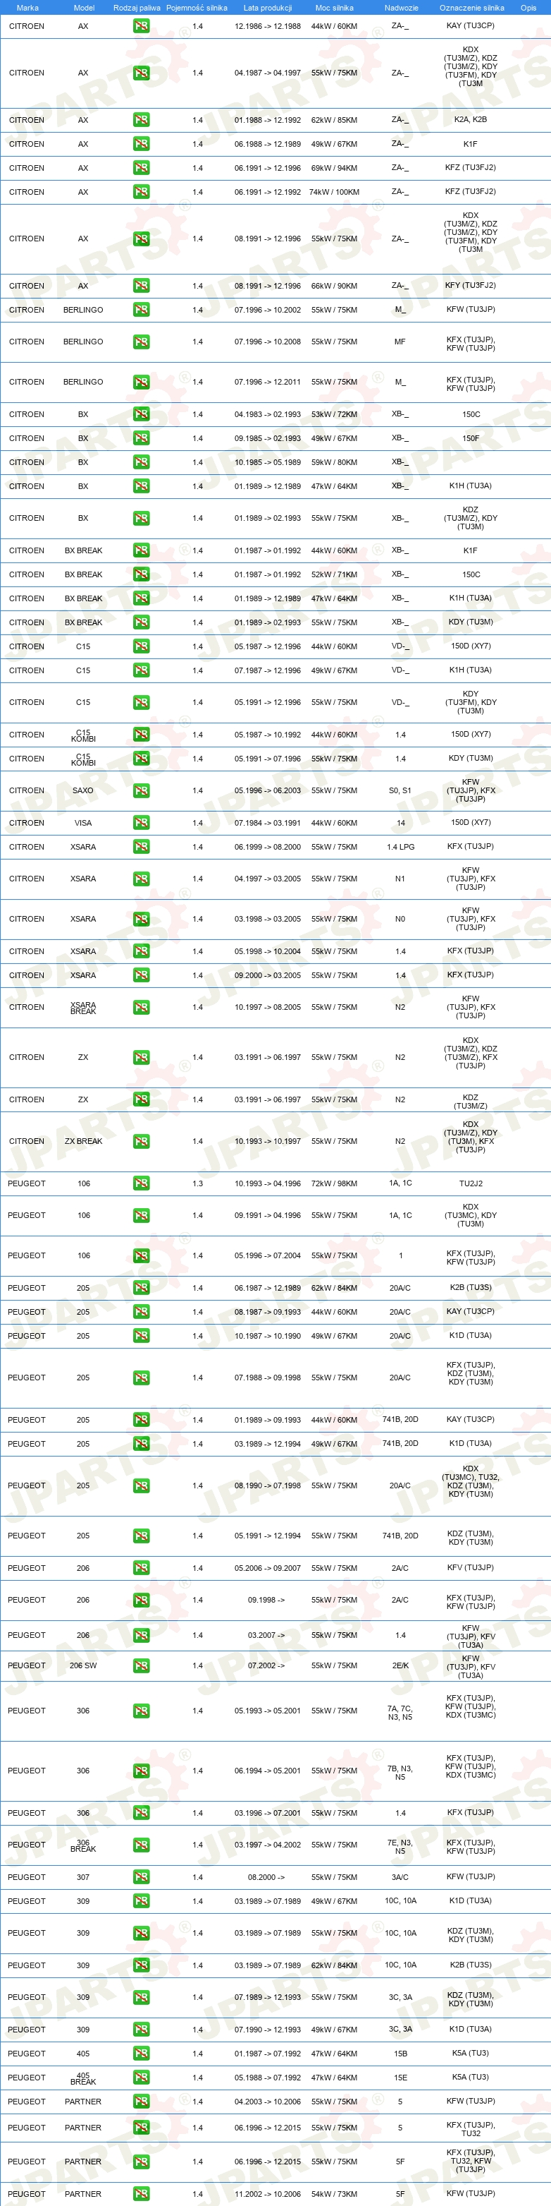Click the Opis column header
The width and height of the screenshot is (551, 2206).
[528, 8]
